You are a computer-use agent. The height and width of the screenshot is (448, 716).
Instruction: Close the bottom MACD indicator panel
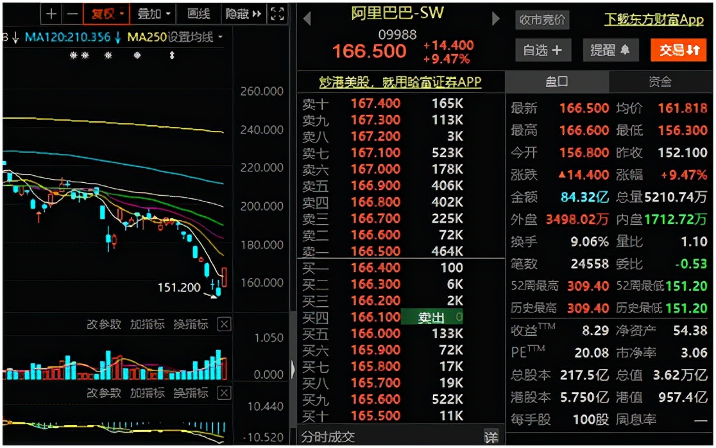[x=223, y=393]
